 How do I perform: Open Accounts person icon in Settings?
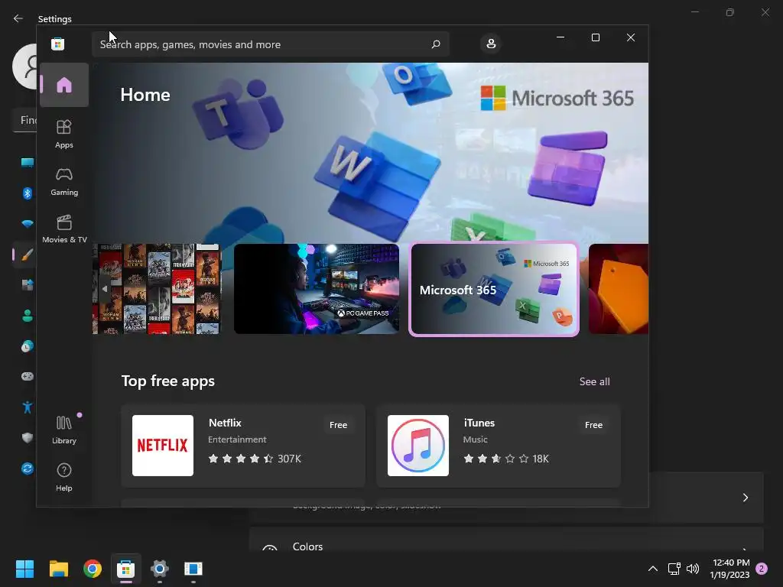(28, 316)
